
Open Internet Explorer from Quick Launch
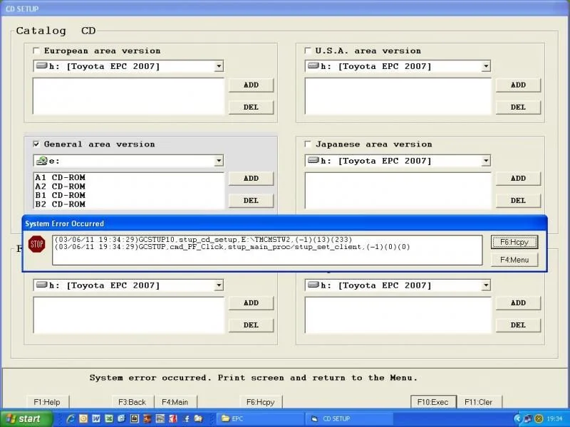pos(71,418)
